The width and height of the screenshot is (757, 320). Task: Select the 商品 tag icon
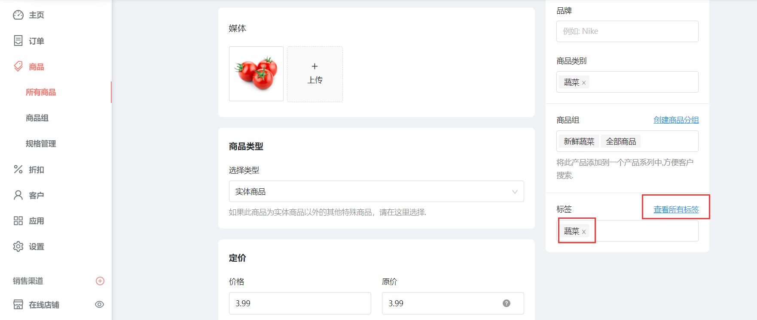click(x=18, y=66)
